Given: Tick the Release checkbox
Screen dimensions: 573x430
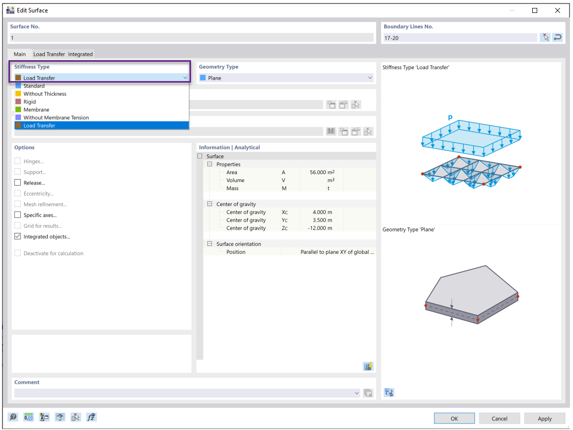Looking at the screenshot, I should coord(17,183).
